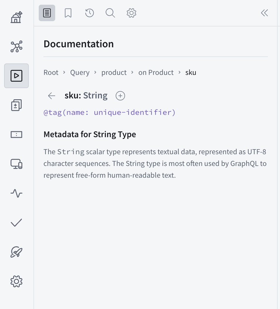Open Query from the breadcrumb trail
Screen dimensions: 280x309
click(80, 72)
